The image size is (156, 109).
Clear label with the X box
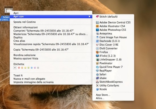[15, 68]
